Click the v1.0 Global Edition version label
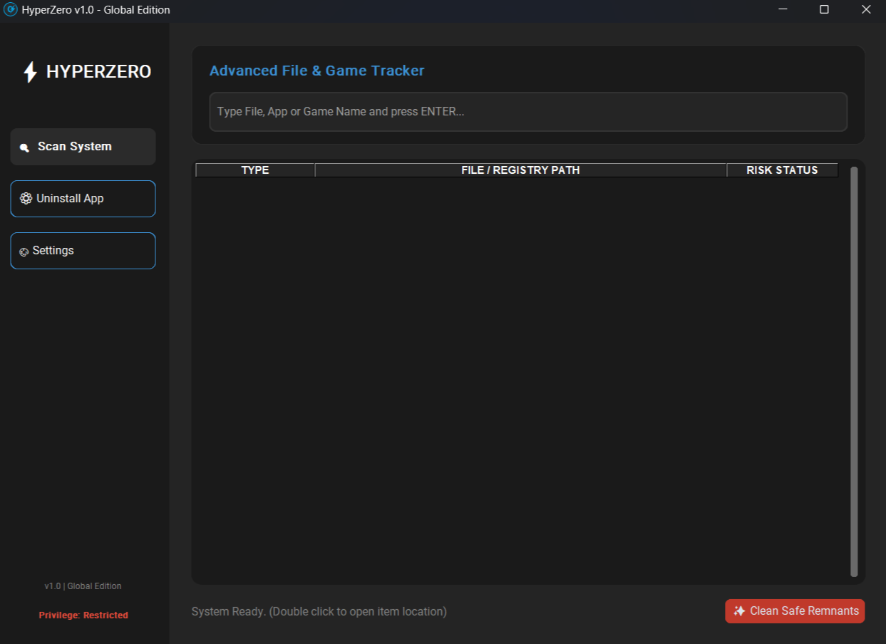The width and height of the screenshot is (886, 644). pos(83,586)
